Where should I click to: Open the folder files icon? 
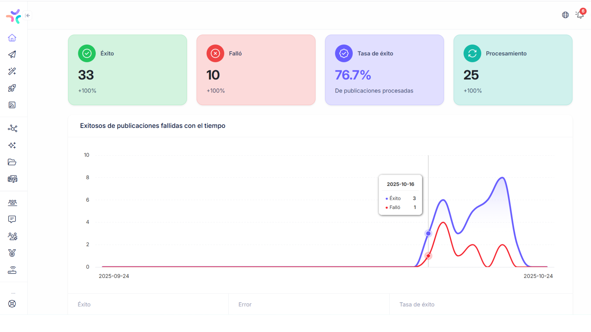(12, 162)
